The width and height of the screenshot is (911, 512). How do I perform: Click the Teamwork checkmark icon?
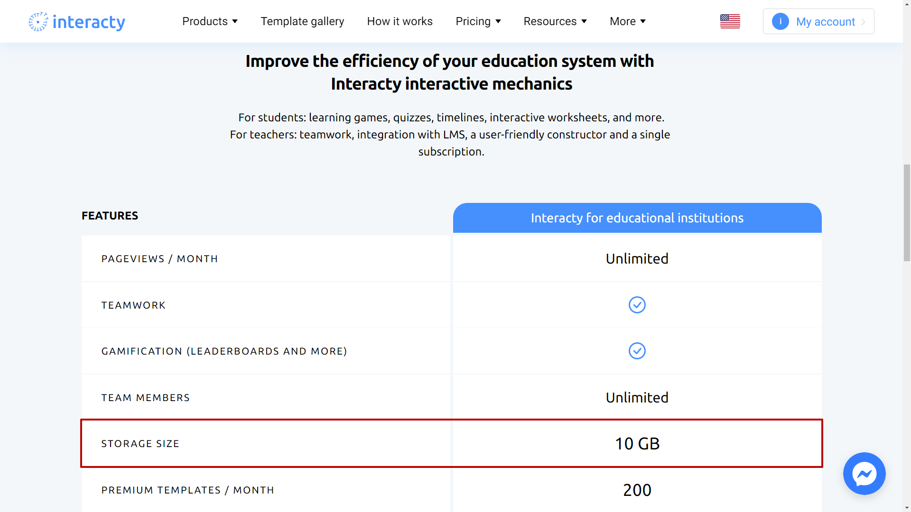pyautogui.click(x=637, y=305)
